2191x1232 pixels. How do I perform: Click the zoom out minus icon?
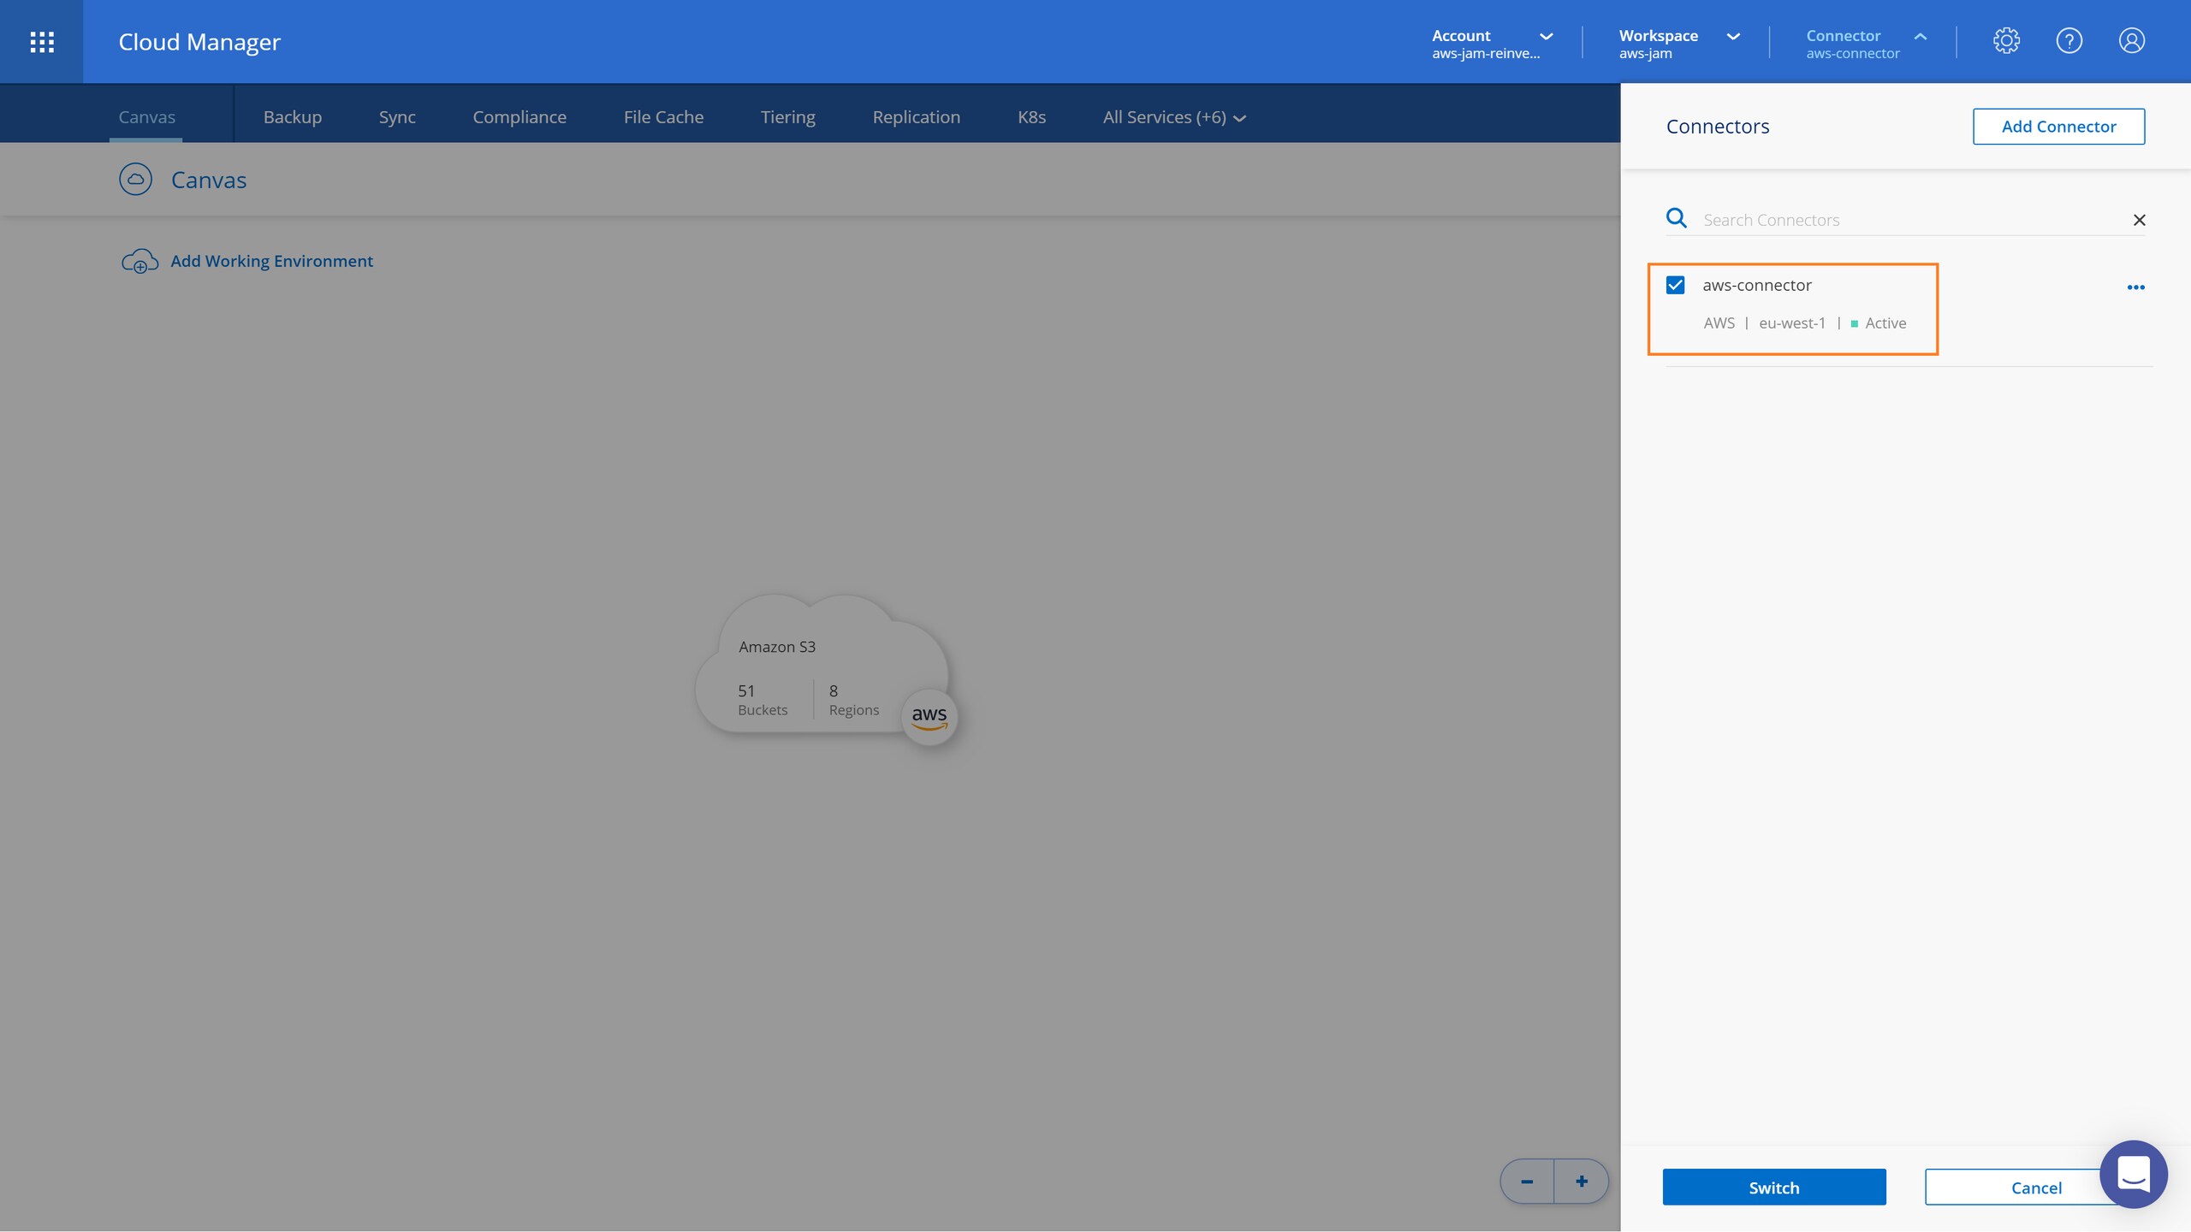coord(1527,1182)
